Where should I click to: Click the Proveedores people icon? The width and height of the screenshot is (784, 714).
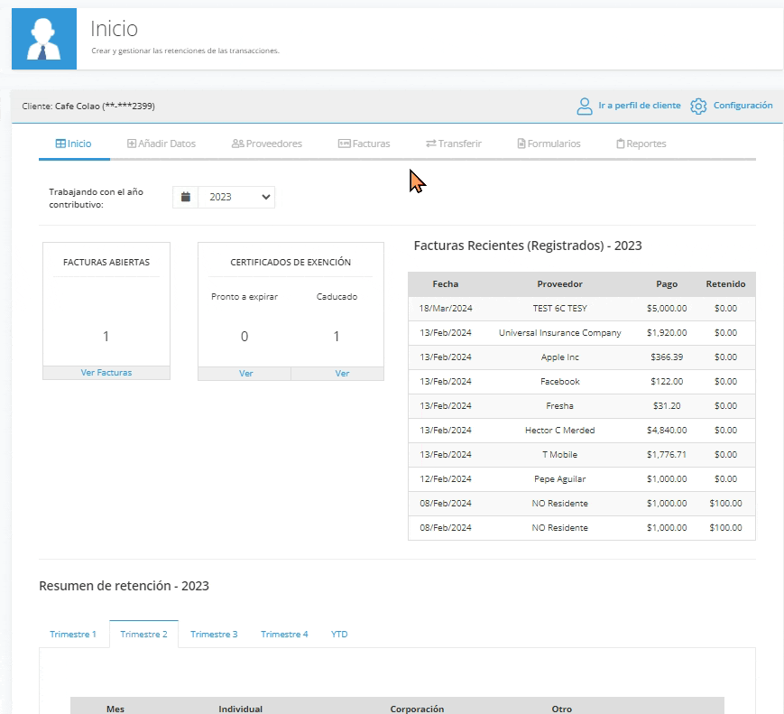[x=238, y=144]
